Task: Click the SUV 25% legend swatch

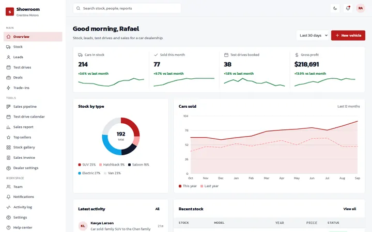Action: coord(80,164)
